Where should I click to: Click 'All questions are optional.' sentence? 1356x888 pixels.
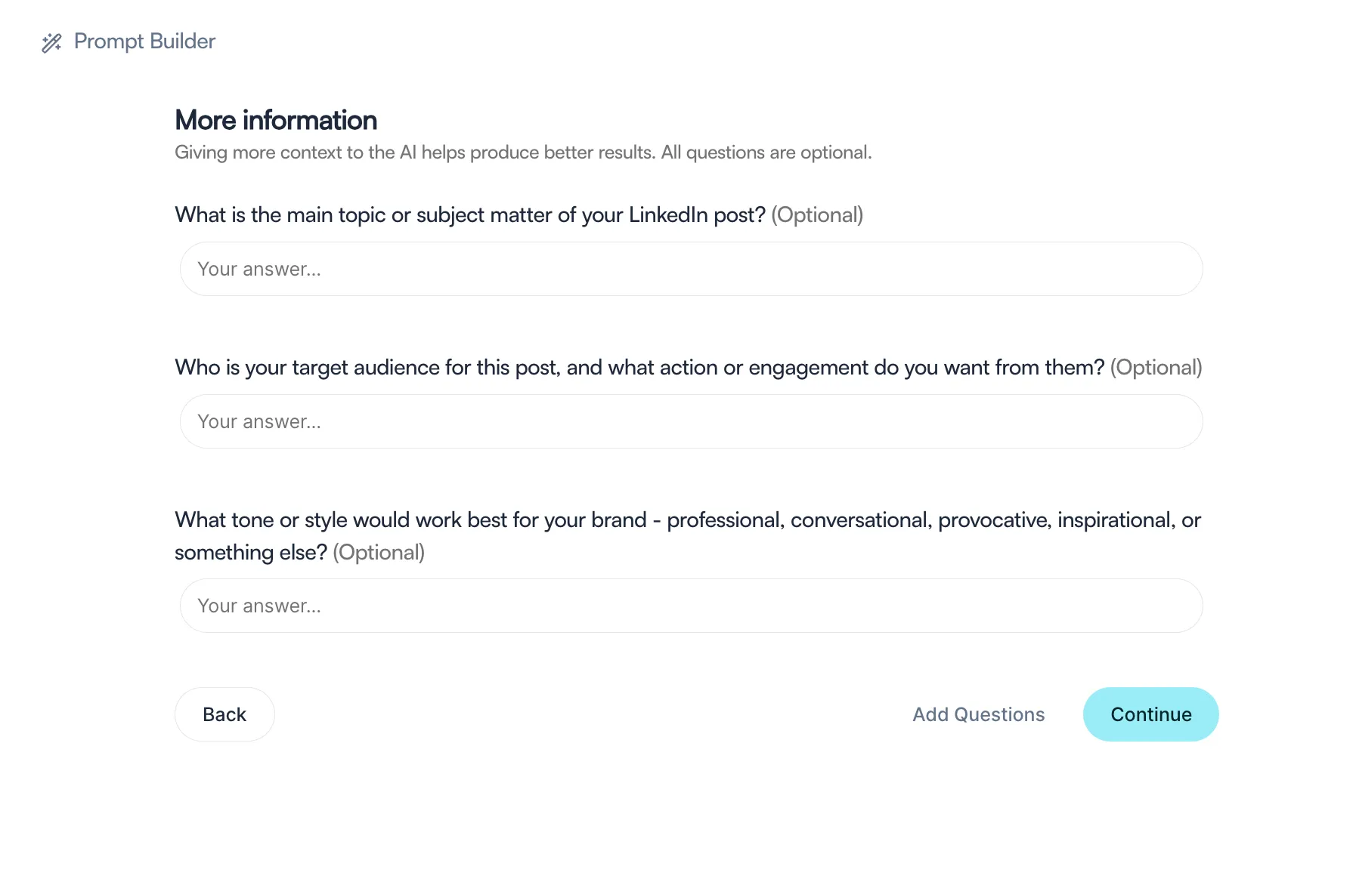point(766,153)
